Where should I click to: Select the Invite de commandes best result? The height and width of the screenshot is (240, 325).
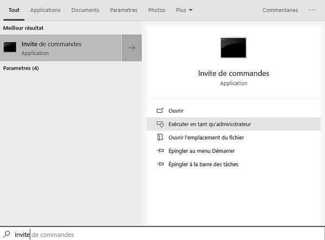point(61,48)
